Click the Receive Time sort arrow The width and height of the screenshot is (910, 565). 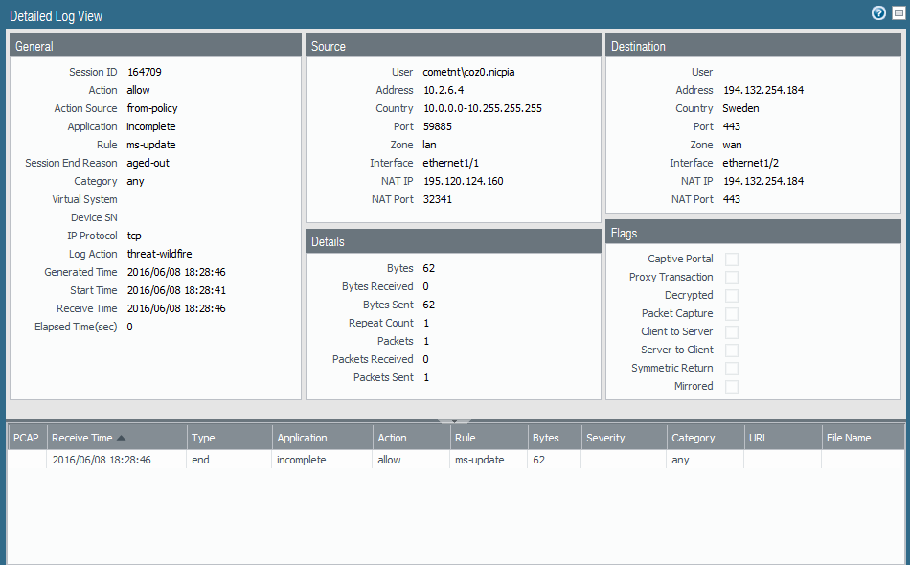122,438
